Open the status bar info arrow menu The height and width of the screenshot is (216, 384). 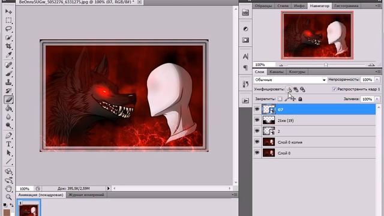pyautogui.click(x=109, y=188)
